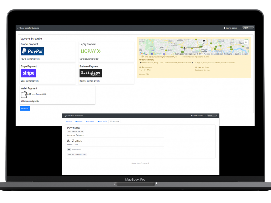Click the Demouser chat icon in order info

163,57
